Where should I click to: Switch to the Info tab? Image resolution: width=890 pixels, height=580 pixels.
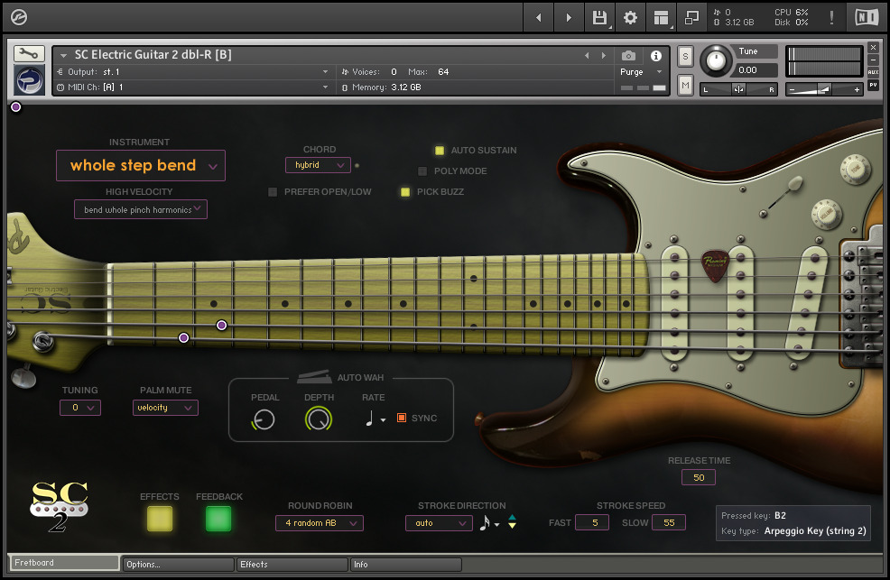[405, 564]
